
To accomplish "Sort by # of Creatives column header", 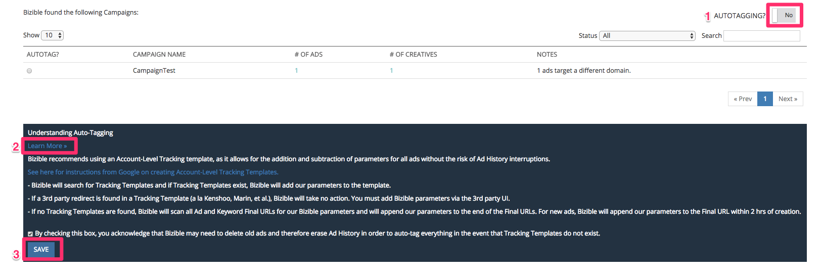I will click(413, 55).
